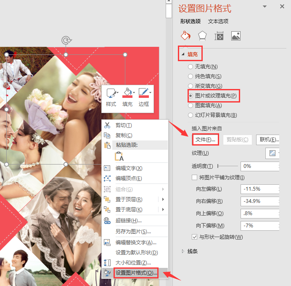Choose 设置为默认形状(D) menu item

pyautogui.click(x=137, y=253)
